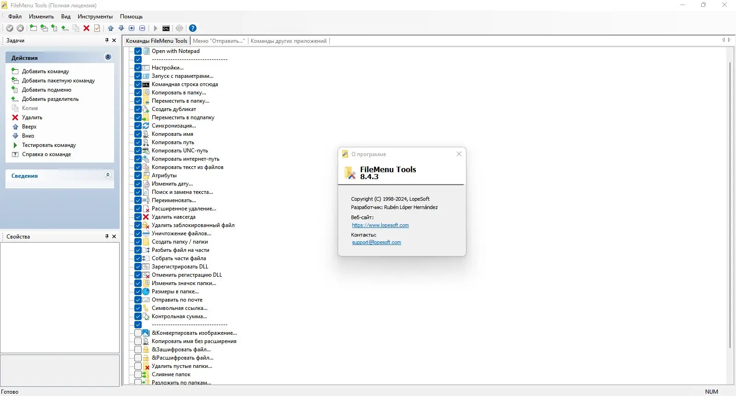Close the О программе dialog

tap(459, 154)
